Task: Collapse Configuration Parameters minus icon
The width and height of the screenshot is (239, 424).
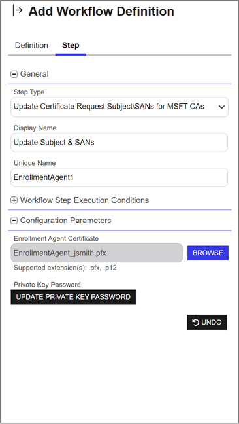Action: click(x=14, y=221)
